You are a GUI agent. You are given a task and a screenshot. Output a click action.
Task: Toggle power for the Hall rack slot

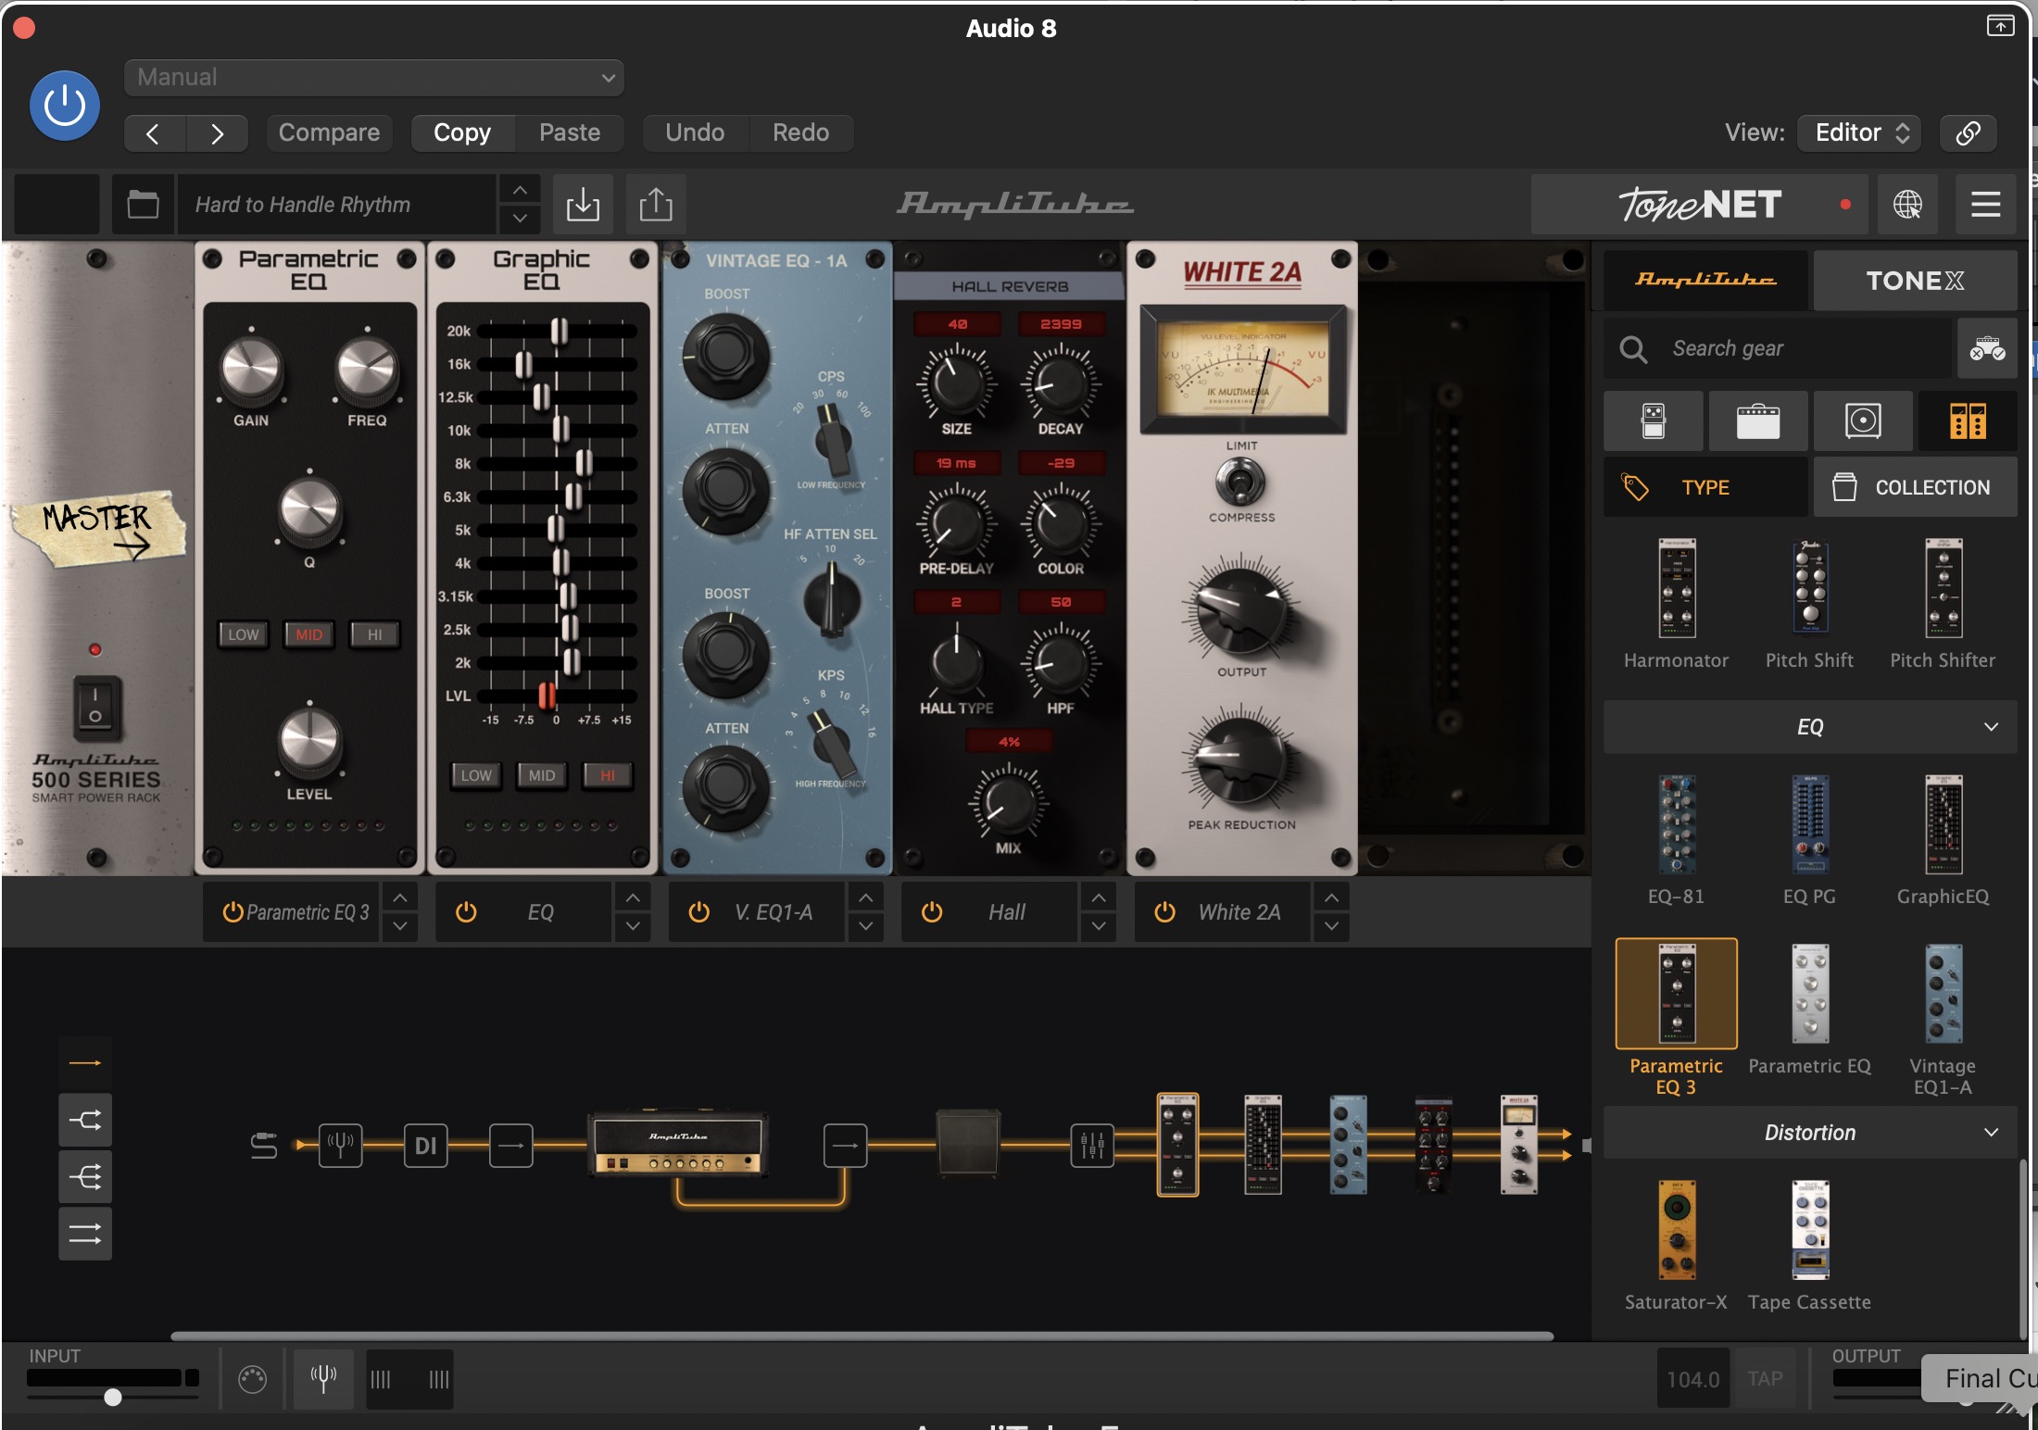pos(932,912)
